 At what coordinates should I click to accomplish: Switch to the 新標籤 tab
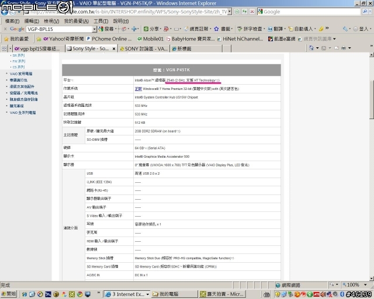click(x=196, y=48)
